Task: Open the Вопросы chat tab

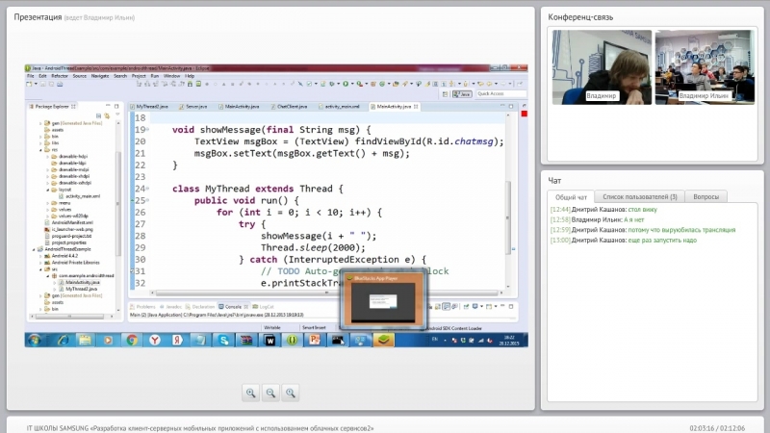Action: pyautogui.click(x=706, y=197)
